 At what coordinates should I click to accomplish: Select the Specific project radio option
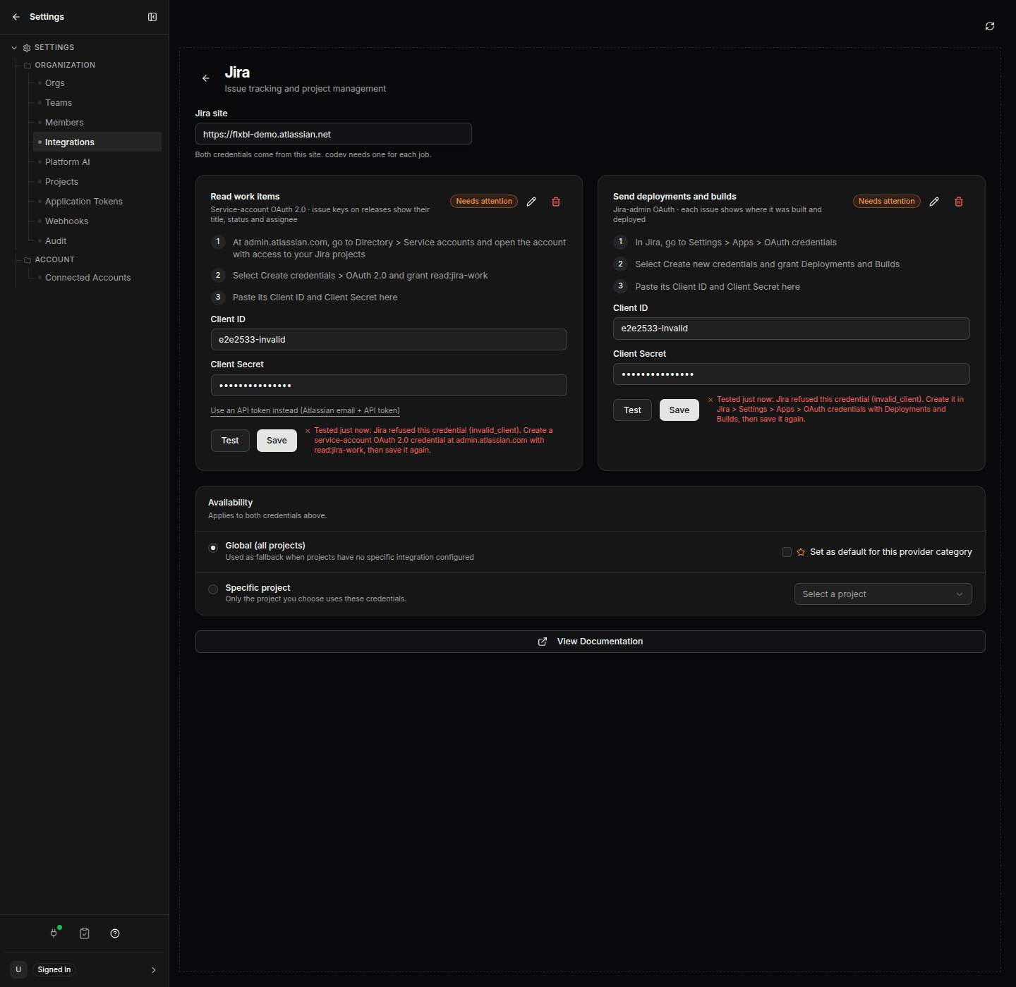(213, 589)
